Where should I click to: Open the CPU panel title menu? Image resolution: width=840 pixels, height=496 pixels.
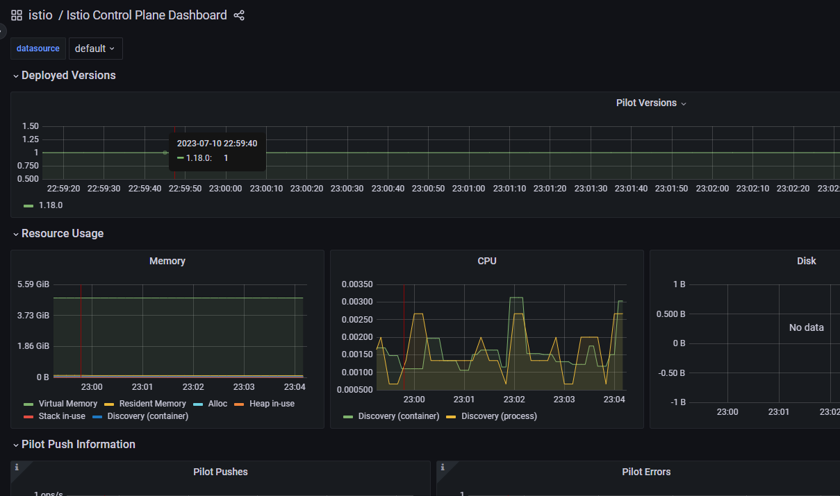(487, 261)
